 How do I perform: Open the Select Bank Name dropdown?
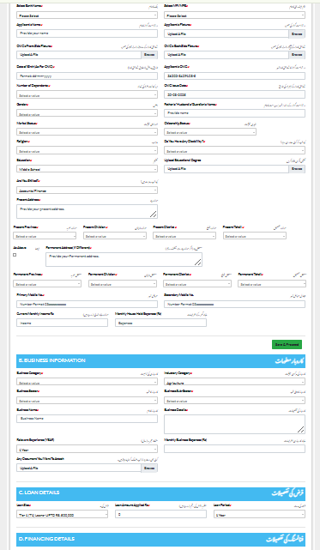[87, 15]
